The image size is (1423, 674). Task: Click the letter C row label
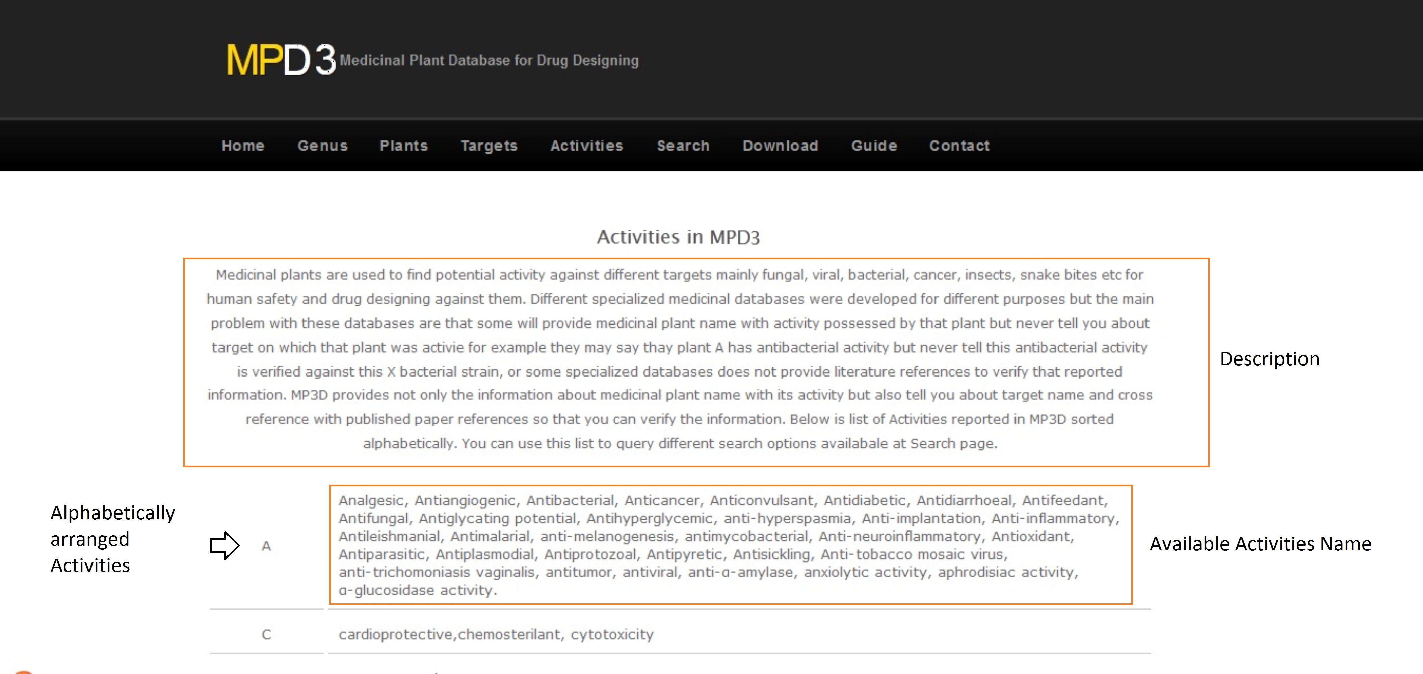coord(266,635)
